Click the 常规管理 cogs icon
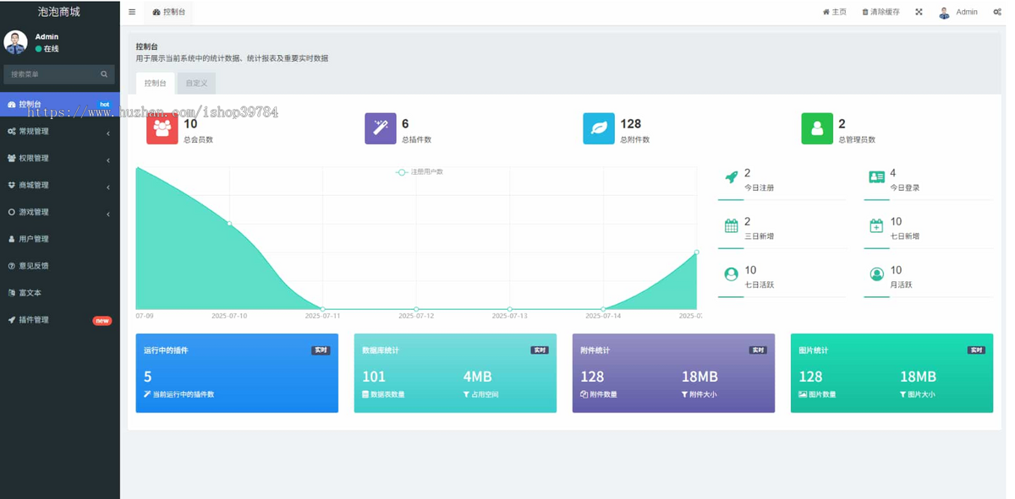This screenshot has height=499, width=1015. tap(12, 132)
